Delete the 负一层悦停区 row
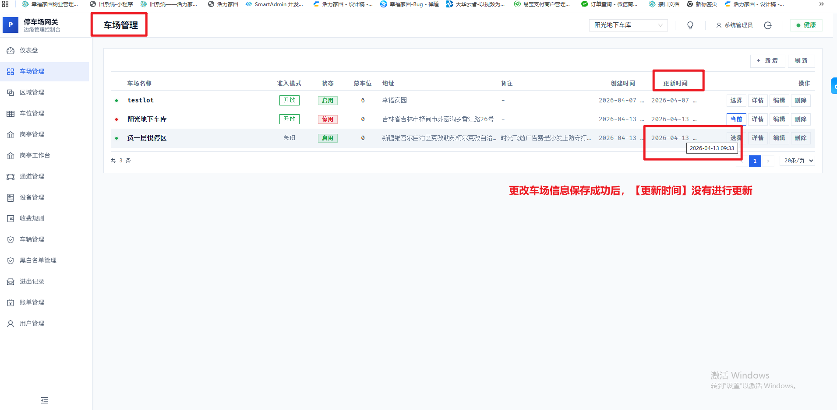Screen dimensions: 837x410 coord(800,138)
